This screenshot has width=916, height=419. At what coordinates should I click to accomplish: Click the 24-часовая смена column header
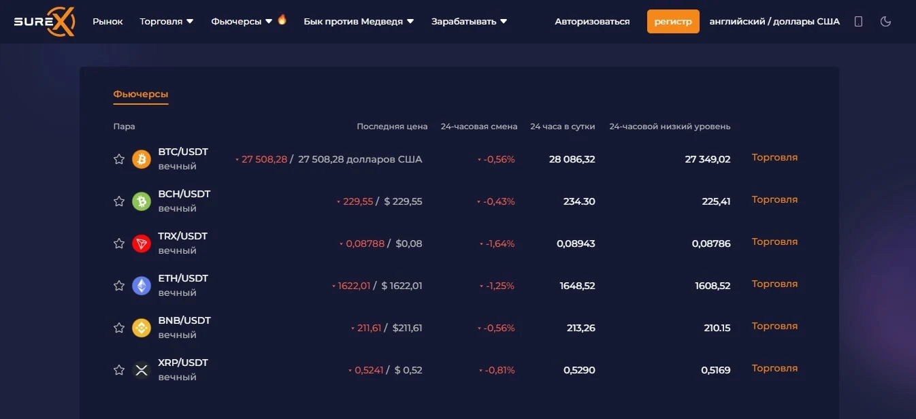coord(479,127)
